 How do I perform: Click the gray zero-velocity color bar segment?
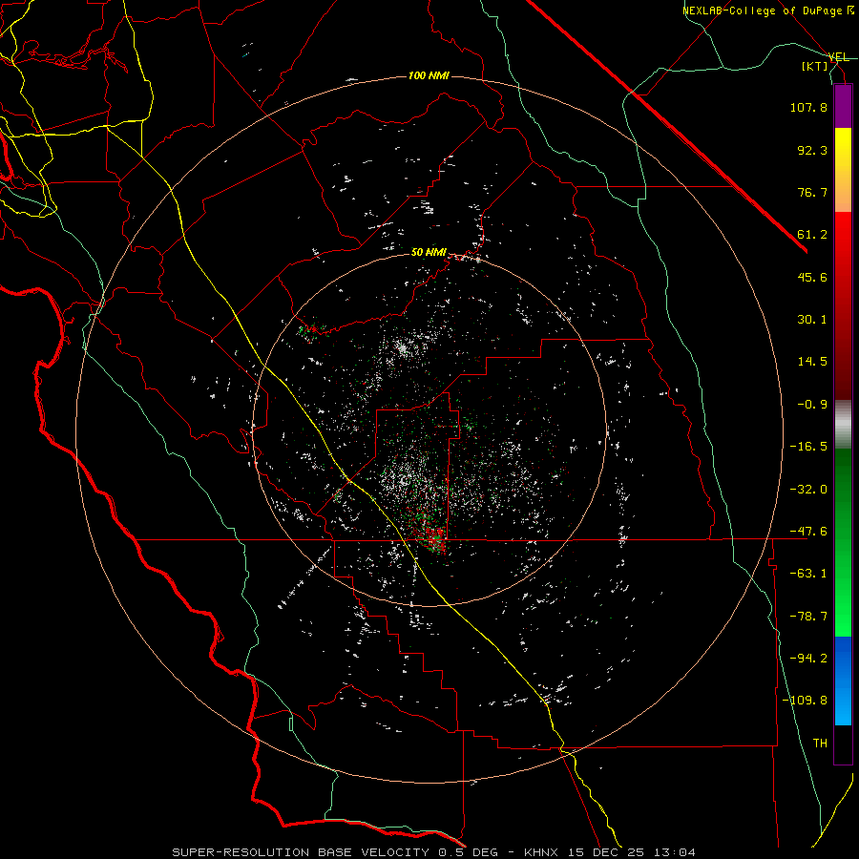pos(843,425)
